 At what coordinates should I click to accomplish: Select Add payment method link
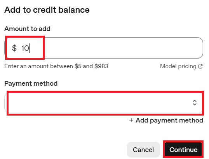166,121
